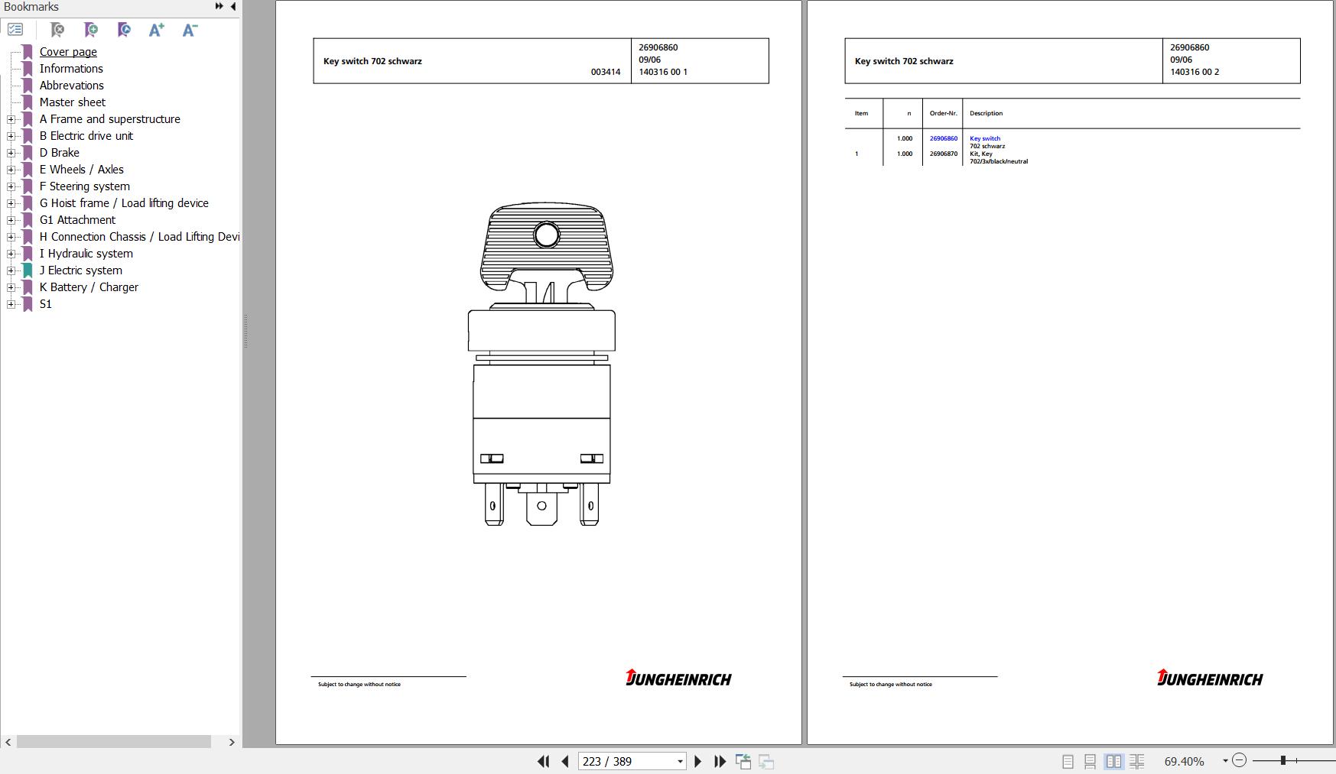
Task: Increase bookmark text size
Action: pos(157,30)
